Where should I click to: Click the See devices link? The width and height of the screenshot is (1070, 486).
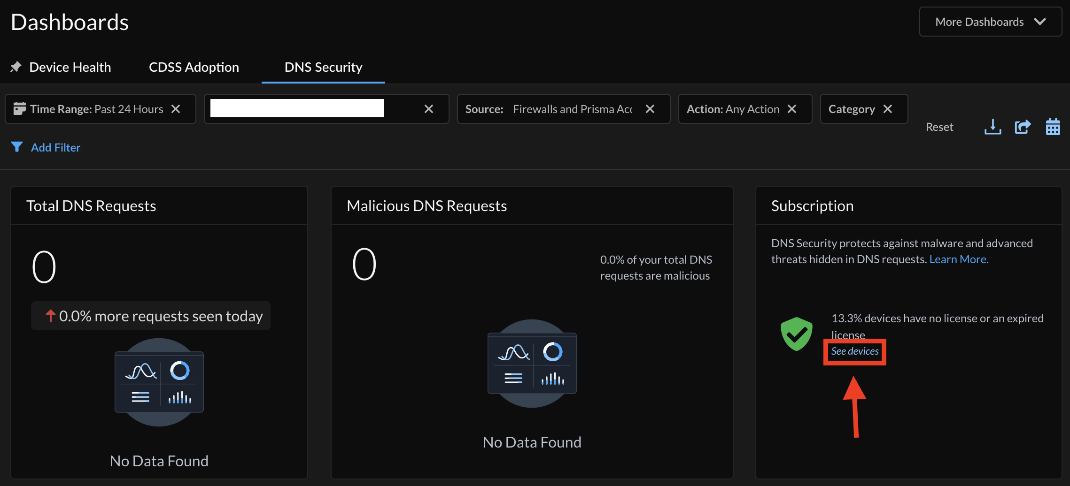[x=854, y=351]
